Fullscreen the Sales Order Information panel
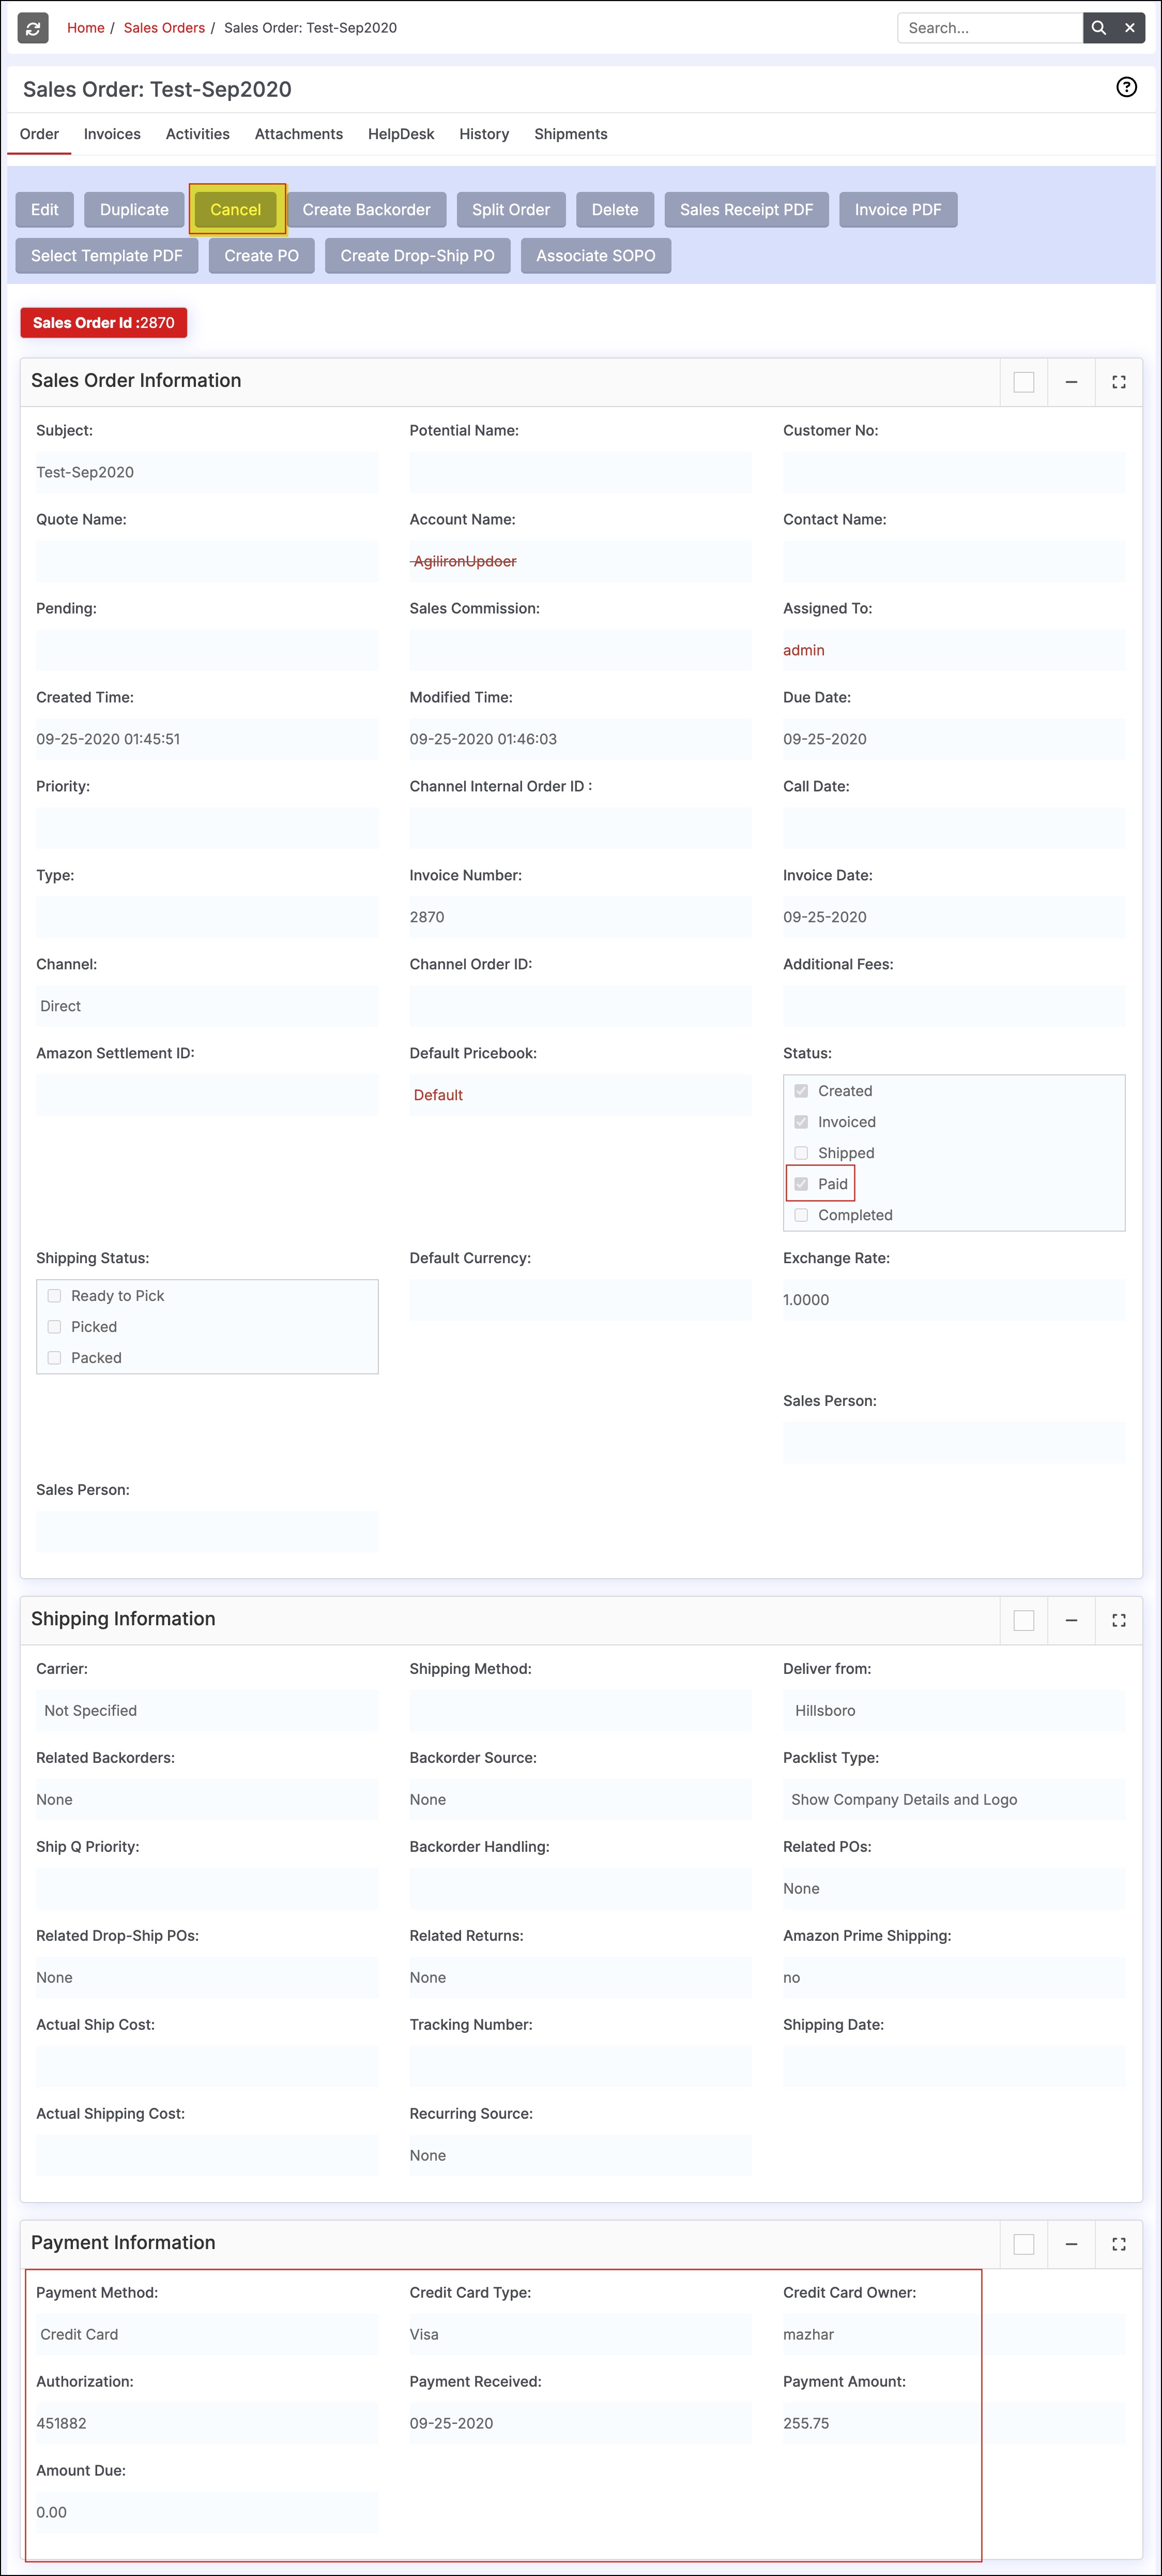This screenshot has width=1162, height=2576. point(1118,382)
